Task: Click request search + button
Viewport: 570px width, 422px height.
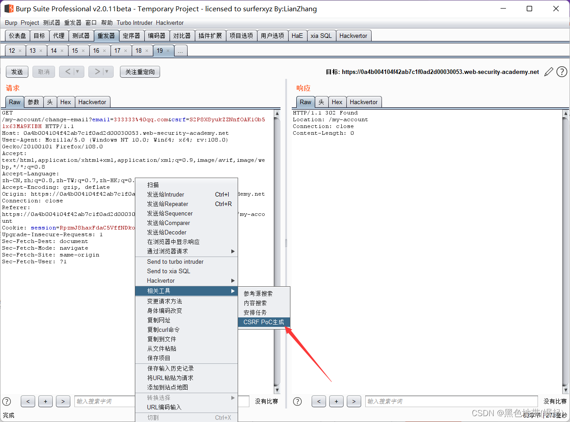Action: pos(46,401)
